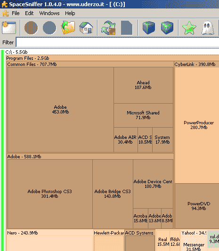The height and width of the screenshot is (251, 219).
Task: Click the go to upper folder icon
Action: (68, 27)
